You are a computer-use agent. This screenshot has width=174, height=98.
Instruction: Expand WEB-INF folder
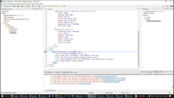tap(8, 31)
